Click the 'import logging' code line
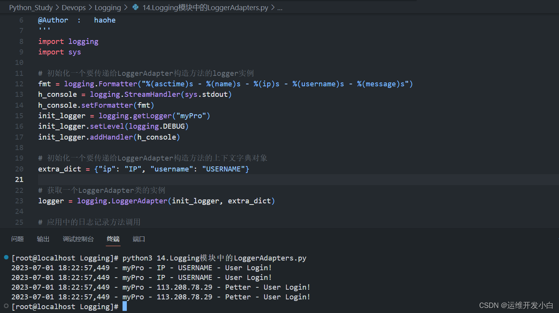559x313 pixels. (x=68, y=42)
